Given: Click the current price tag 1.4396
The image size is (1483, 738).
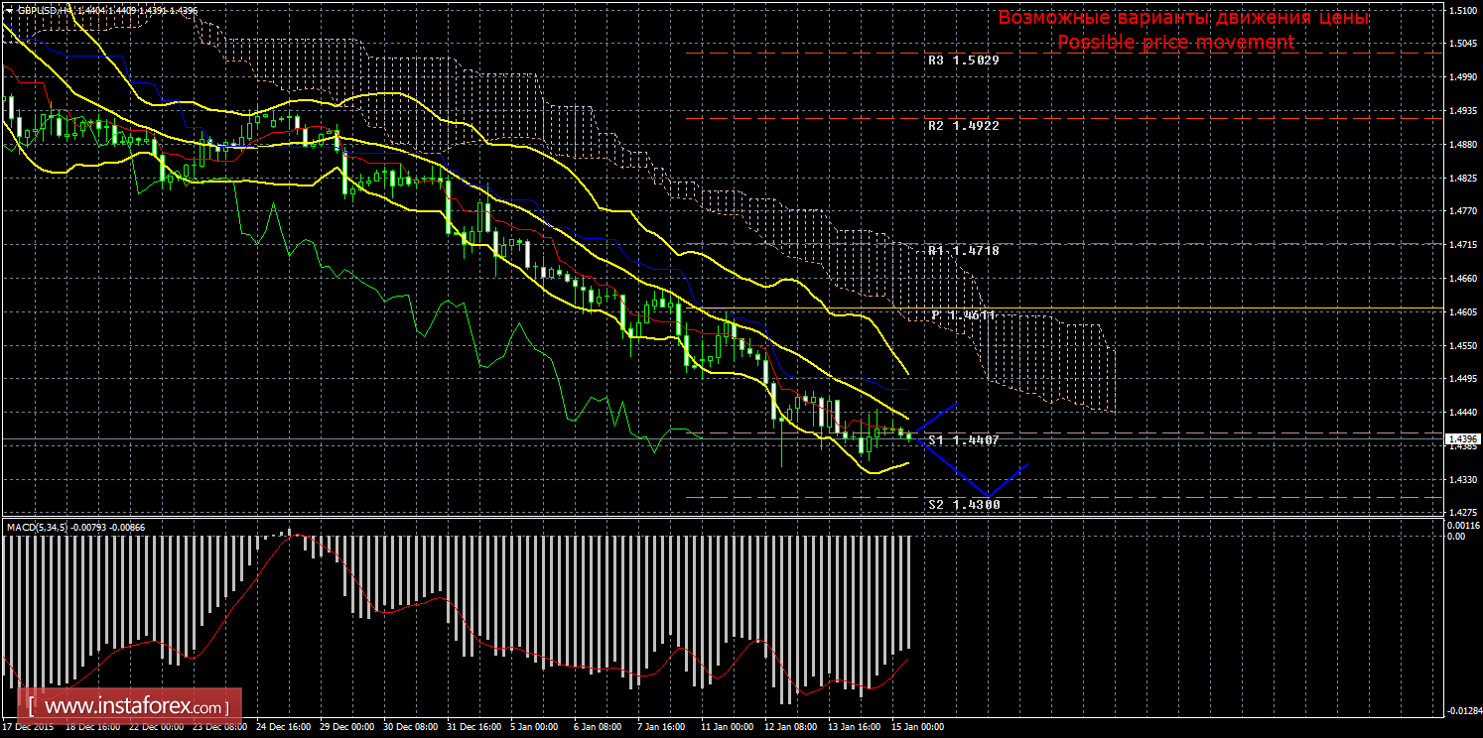Looking at the screenshot, I should pos(1463,438).
